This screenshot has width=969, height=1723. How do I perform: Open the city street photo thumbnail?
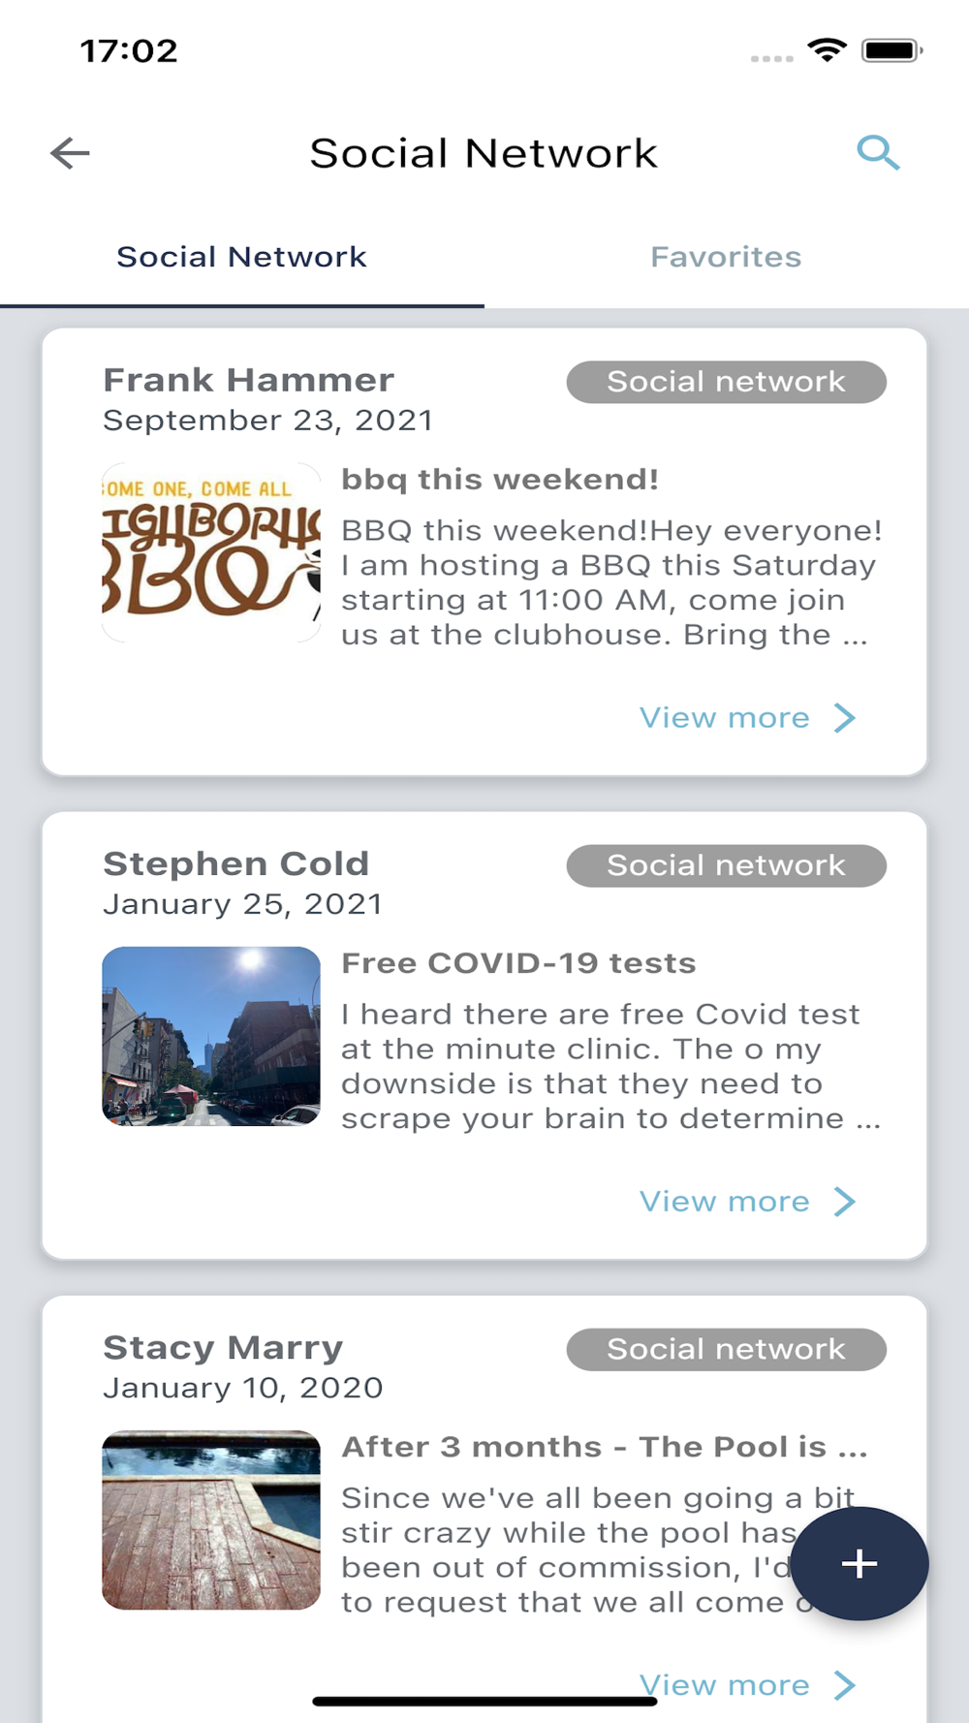tap(211, 1036)
